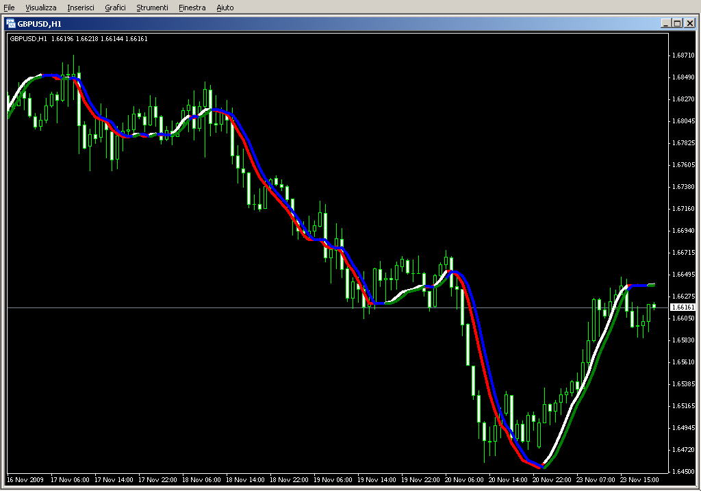The image size is (701, 491).
Task: Open the Finestra menu
Action: coord(192,8)
